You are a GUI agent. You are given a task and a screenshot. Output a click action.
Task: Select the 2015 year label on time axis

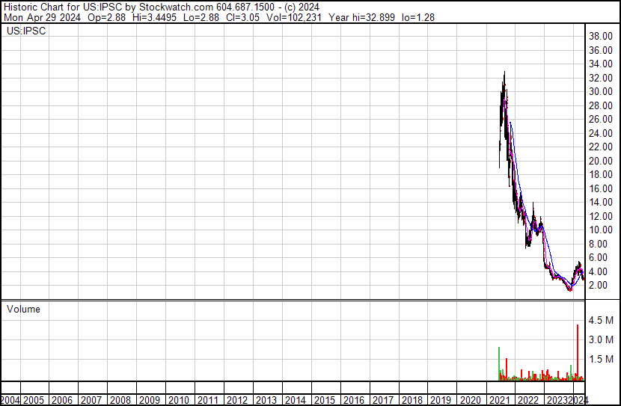pos(323,400)
